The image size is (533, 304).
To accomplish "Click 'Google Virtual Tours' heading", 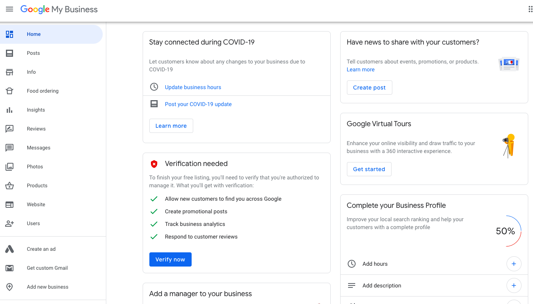I will (379, 124).
